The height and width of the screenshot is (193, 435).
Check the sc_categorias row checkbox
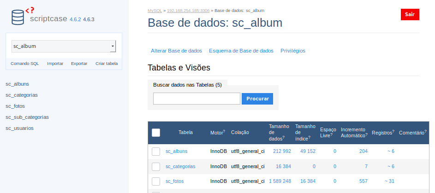[x=156, y=167]
